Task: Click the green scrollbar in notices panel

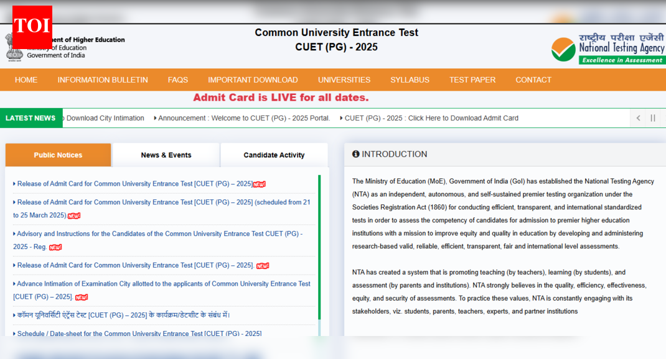Action: tap(319, 248)
